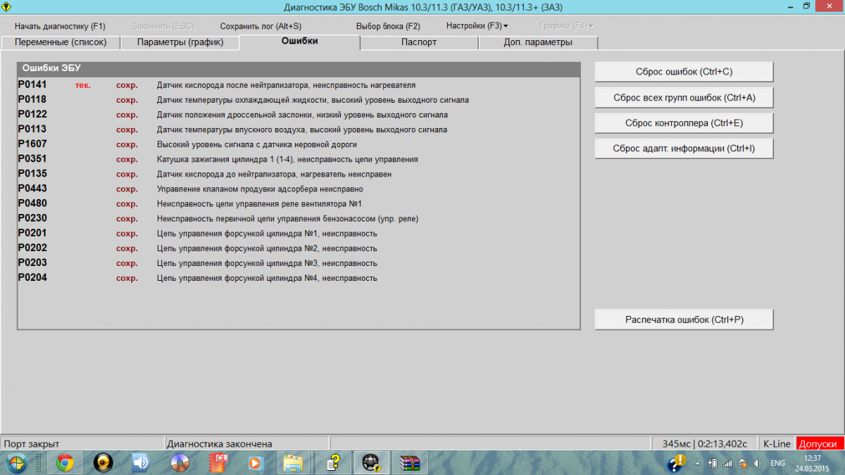Image resolution: width=845 pixels, height=475 pixels.
Task: Select error code P0204
Action: 32,277
